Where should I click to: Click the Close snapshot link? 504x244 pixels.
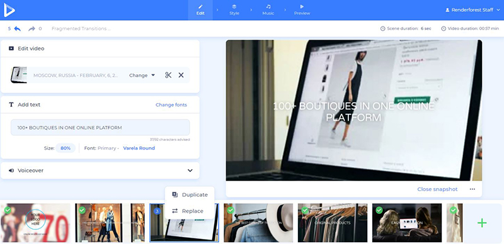pos(437,189)
